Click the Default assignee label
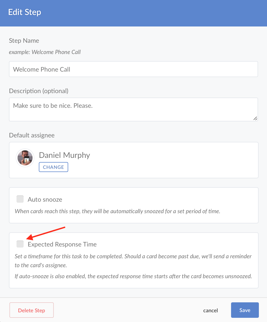 point(32,135)
